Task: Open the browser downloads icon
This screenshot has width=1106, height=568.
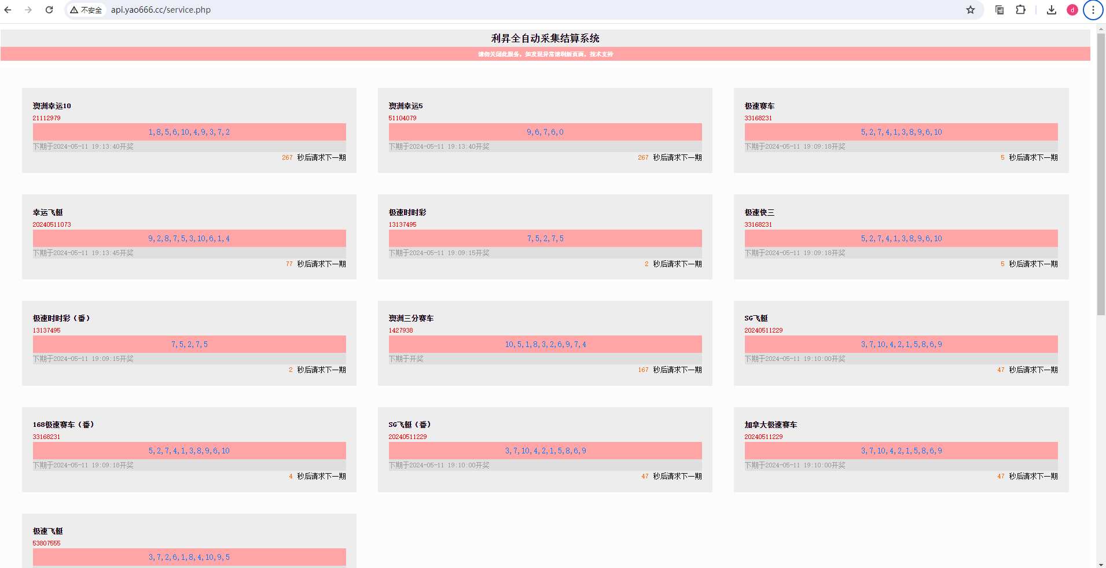Action: coord(1052,10)
